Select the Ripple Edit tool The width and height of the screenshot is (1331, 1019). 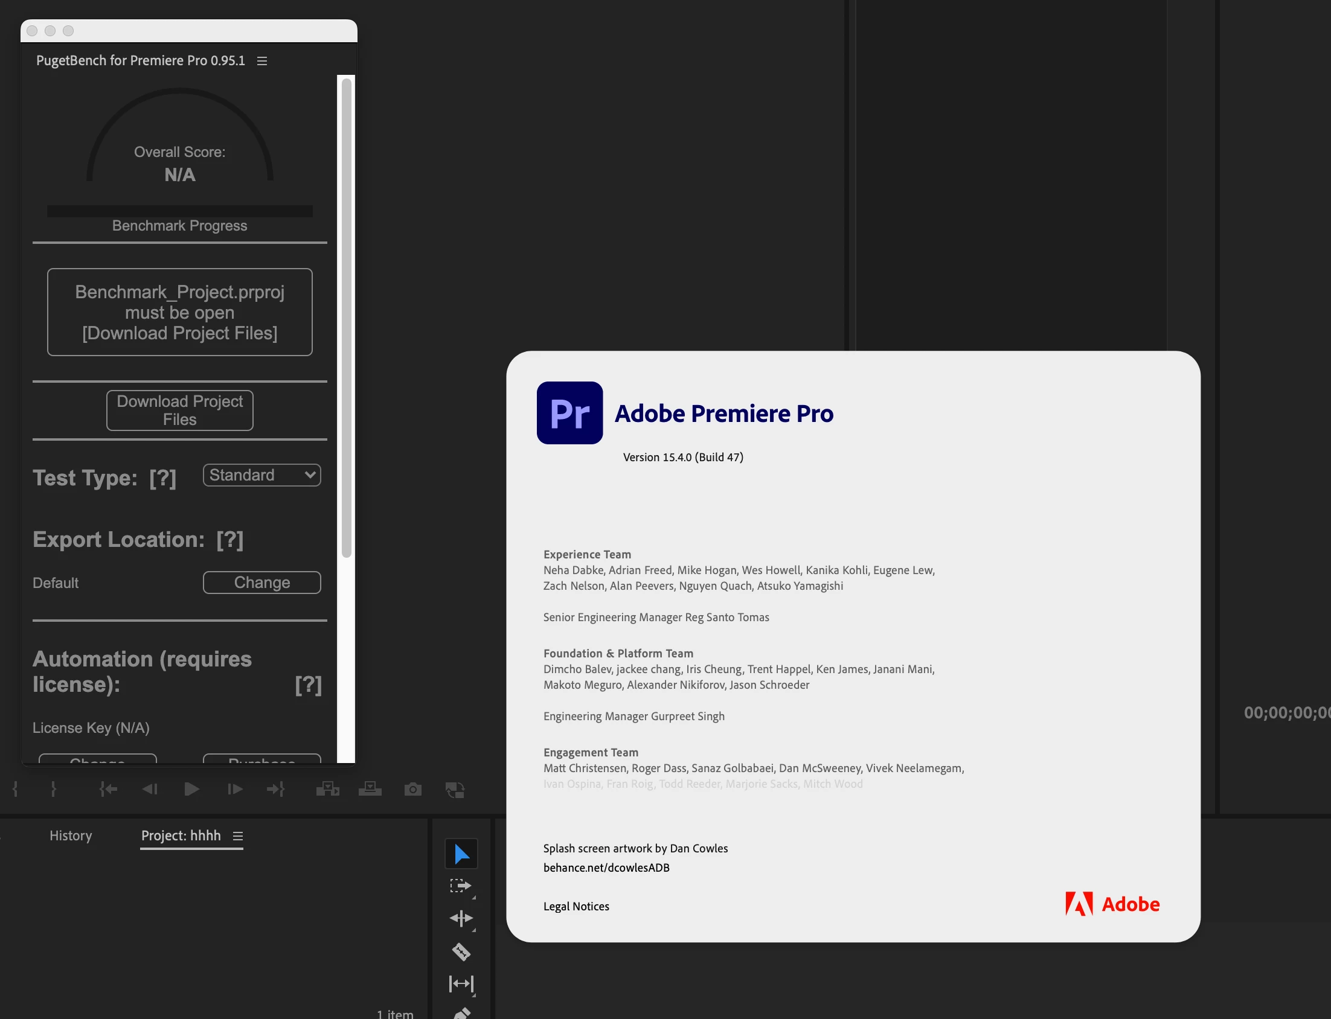(460, 918)
